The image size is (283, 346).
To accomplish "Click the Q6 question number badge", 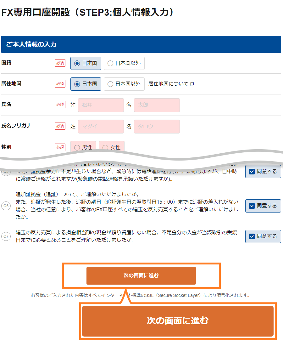I will (6, 206).
